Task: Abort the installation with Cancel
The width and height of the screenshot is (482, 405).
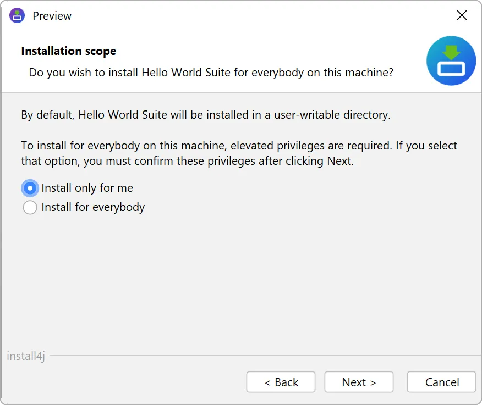Action: 441,382
